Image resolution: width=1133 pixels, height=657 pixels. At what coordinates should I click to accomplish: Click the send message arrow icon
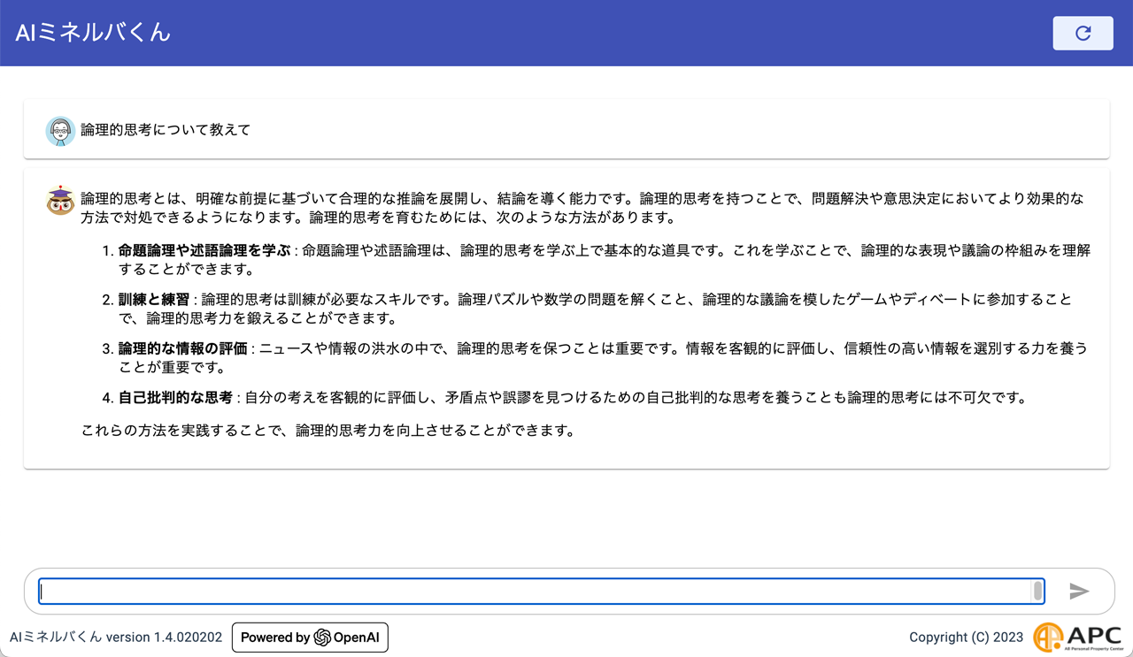(x=1079, y=592)
